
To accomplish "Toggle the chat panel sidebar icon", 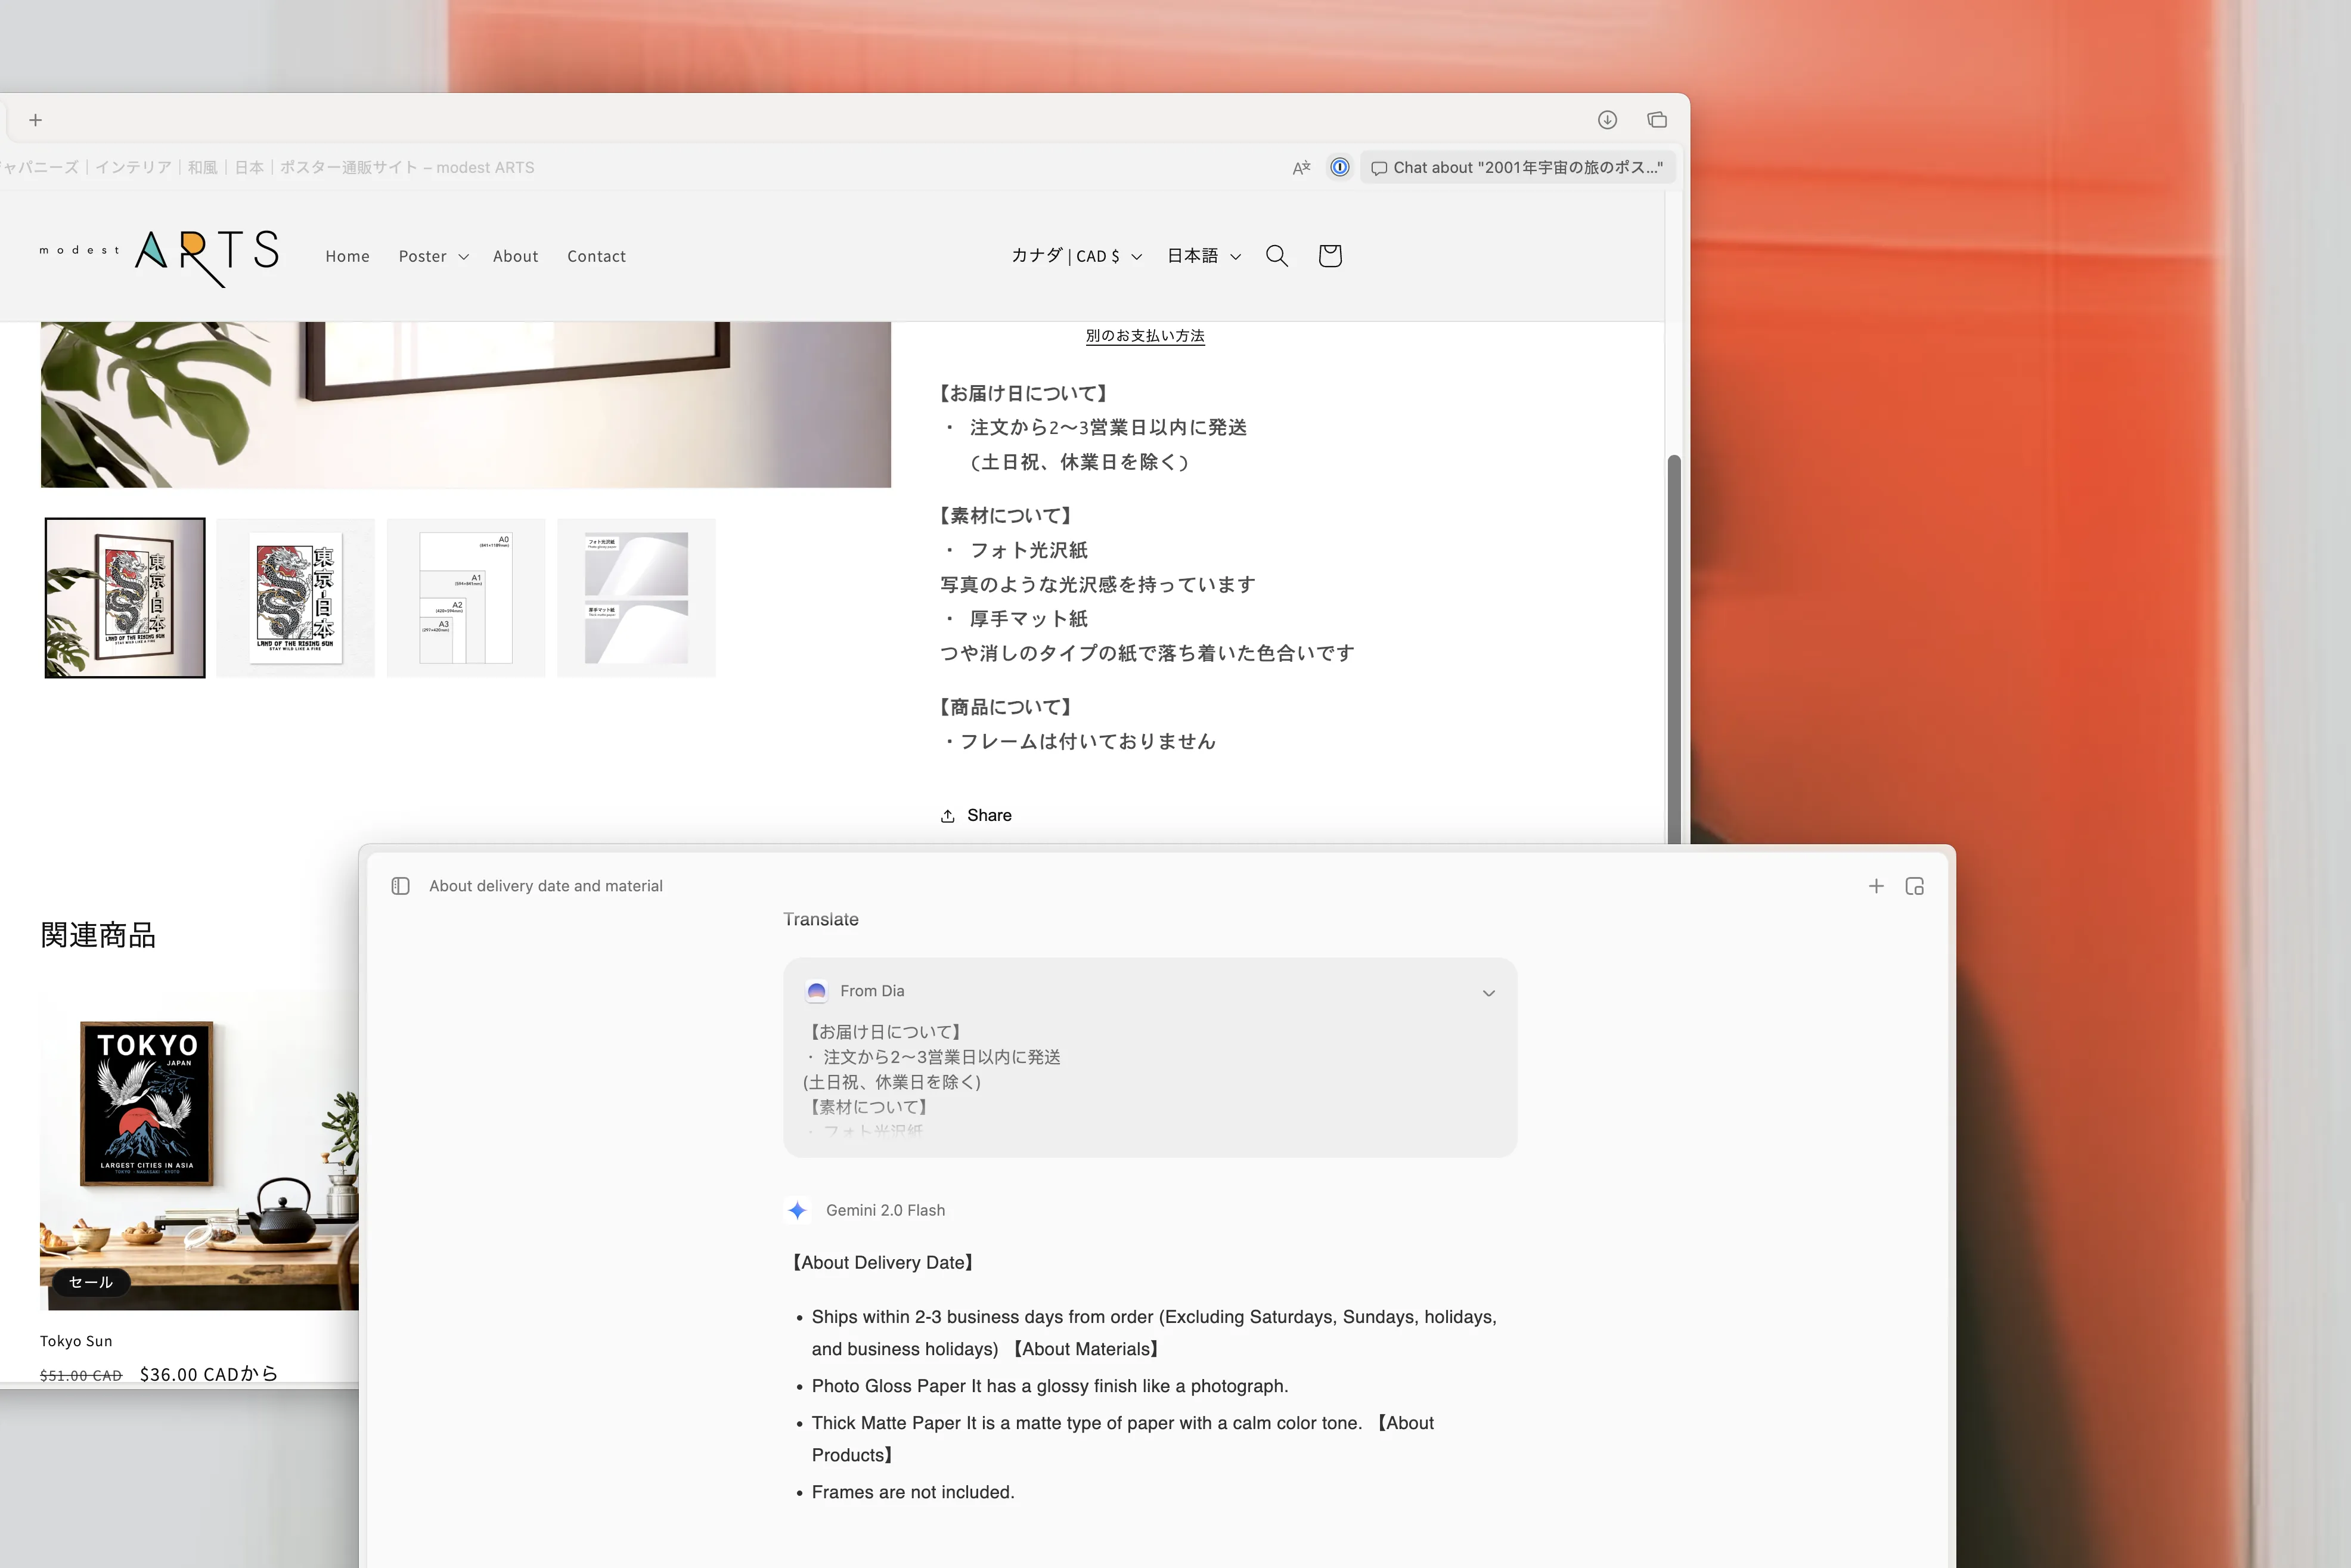I will coord(401,886).
